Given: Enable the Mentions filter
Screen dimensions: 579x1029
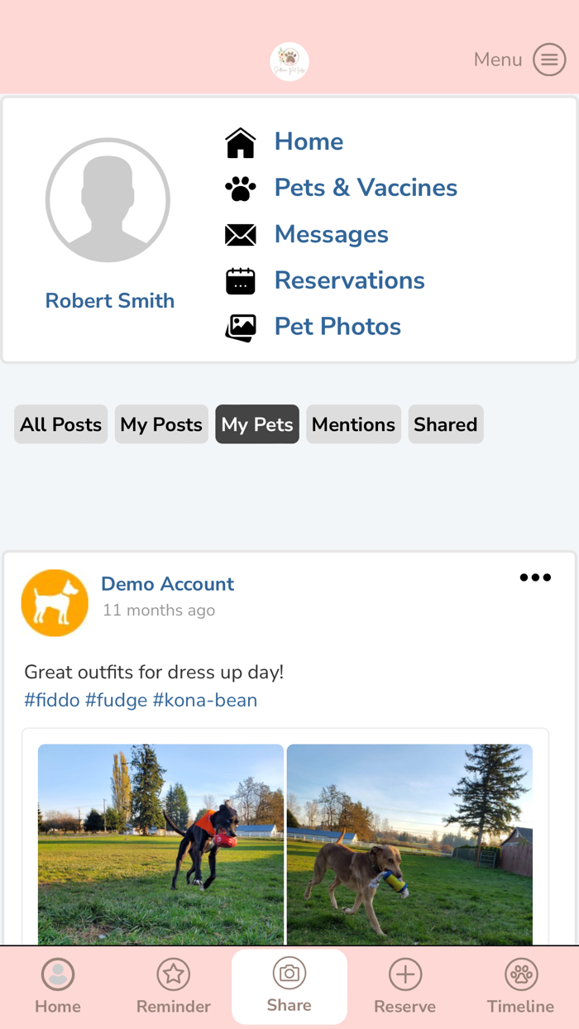Looking at the screenshot, I should point(353,424).
